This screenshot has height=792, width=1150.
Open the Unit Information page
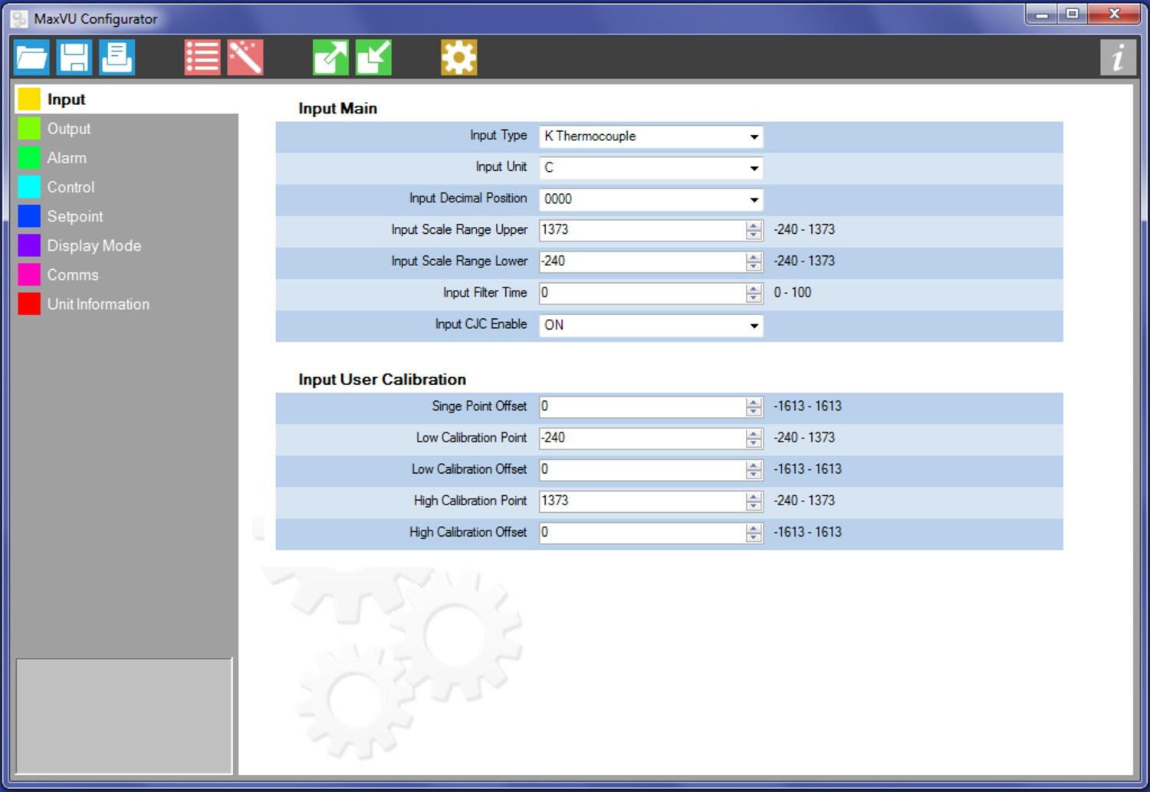point(98,304)
